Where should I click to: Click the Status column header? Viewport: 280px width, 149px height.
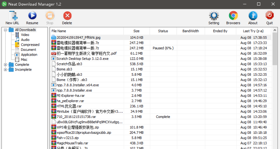[x=163, y=31]
